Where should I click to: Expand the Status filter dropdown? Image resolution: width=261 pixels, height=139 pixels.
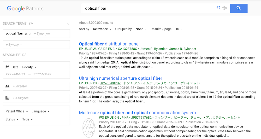click(12, 119)
